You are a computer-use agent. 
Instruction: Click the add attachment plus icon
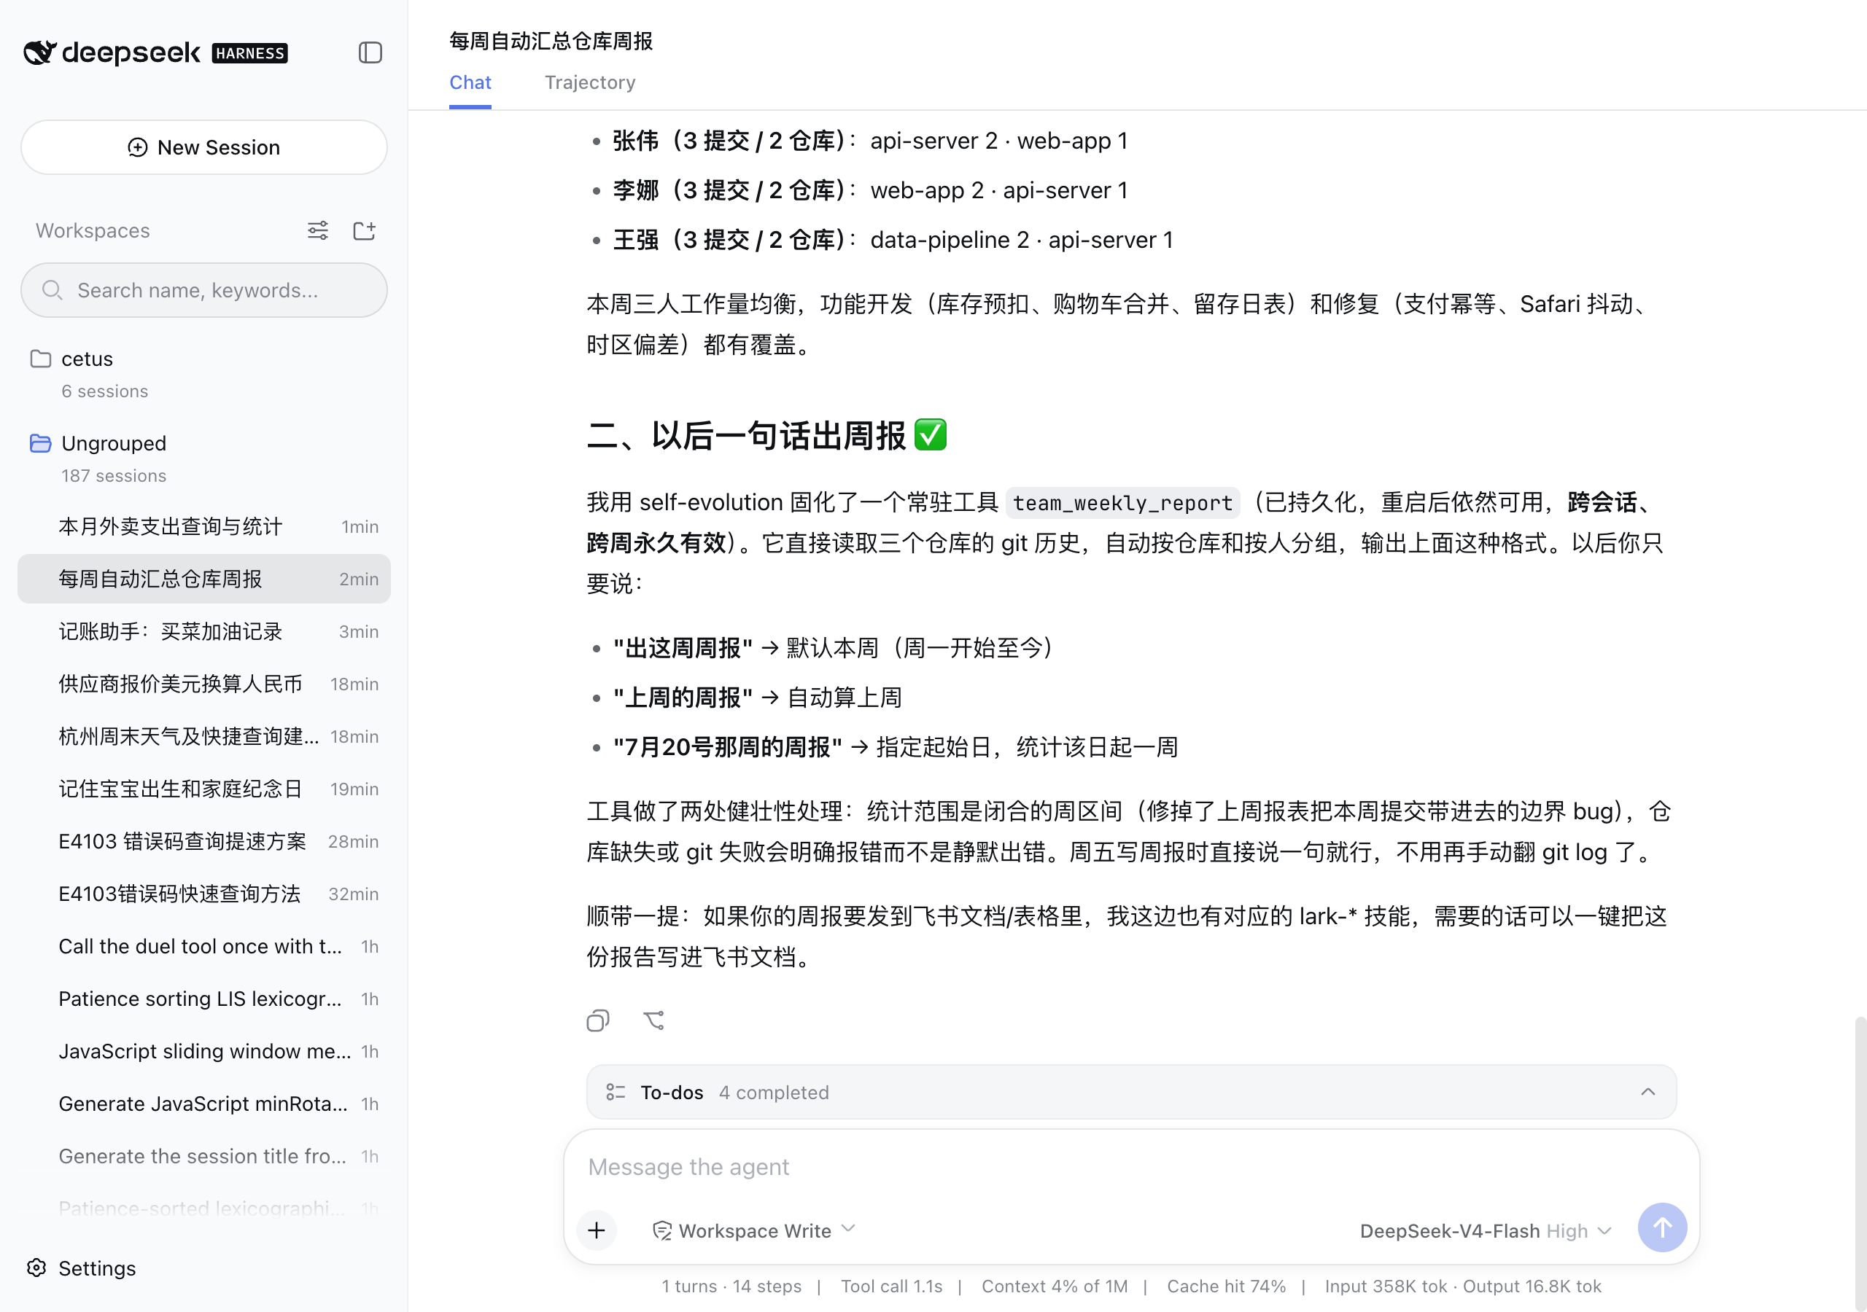(x=597, y=1230)
